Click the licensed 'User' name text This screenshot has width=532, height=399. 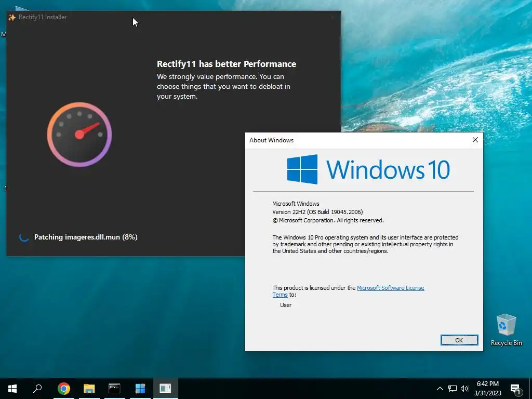tap(286, 305)
